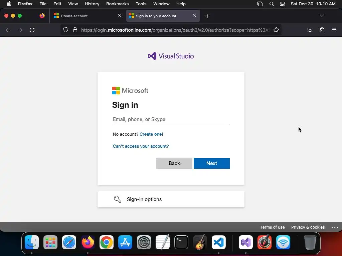Click the Visual Studio logo
This screenshot has width=342, height=256.
point(171,56)
